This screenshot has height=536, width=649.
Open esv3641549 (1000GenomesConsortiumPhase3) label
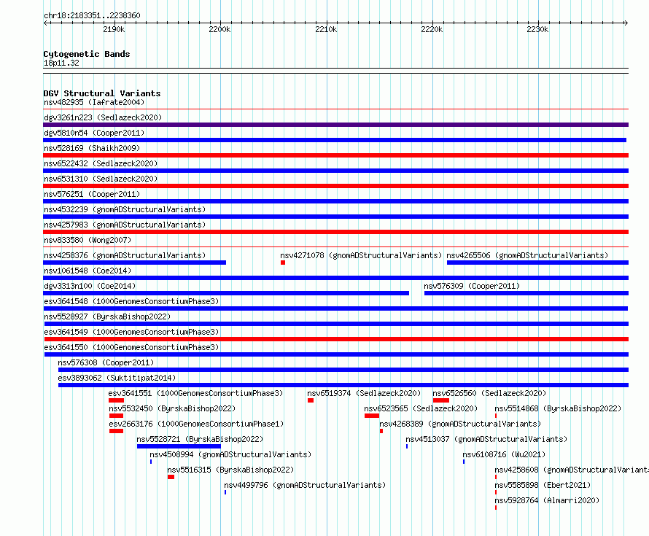click(x=131, y=332)
